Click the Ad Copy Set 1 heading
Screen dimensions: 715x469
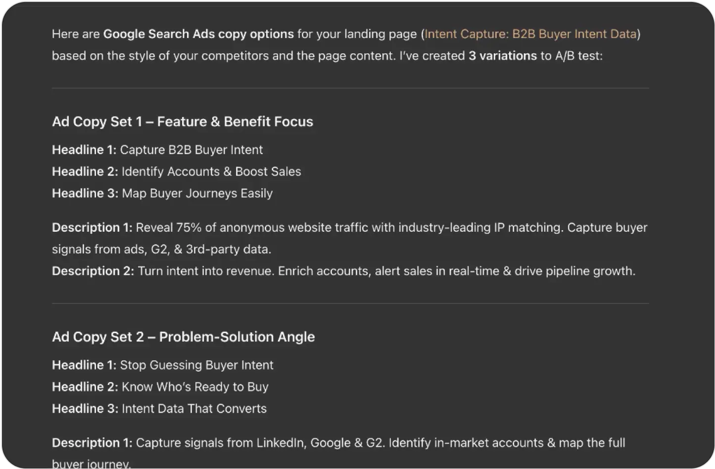click(x=182, y=122)
